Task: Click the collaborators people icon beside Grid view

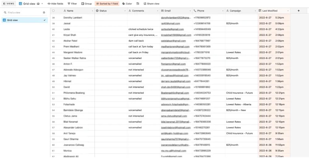Action: [38, 3]
